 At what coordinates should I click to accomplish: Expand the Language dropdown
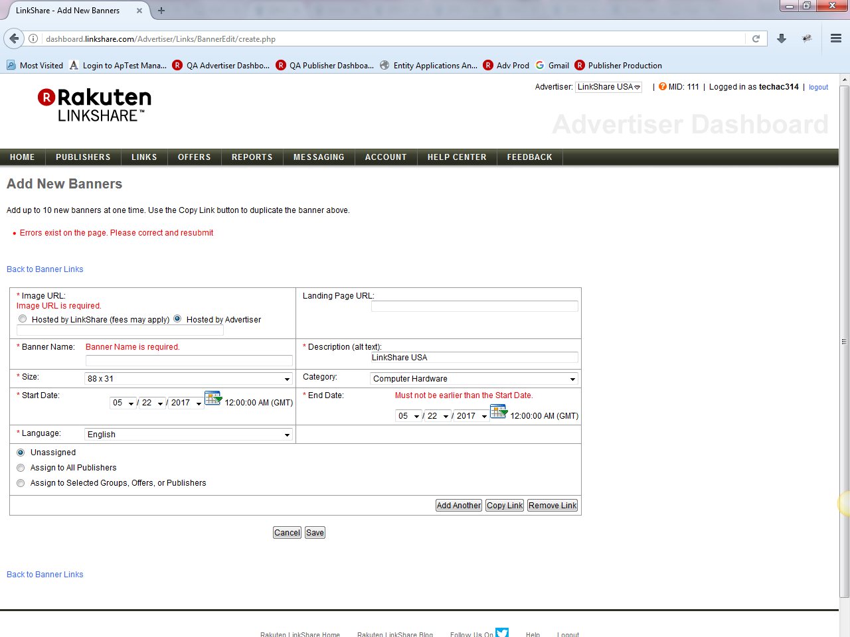click(189, 435)
